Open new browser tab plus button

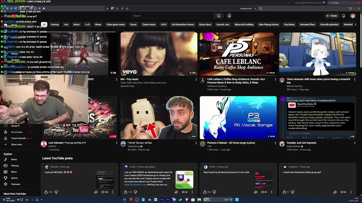tap(289, 3)
